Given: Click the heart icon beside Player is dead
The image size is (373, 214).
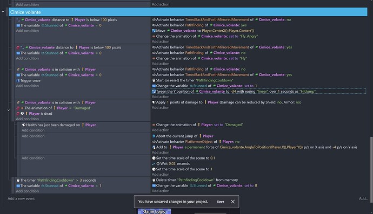Looking at the screenshot, I should [22, 114].
